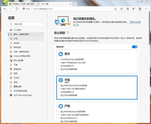Open Cookie 和网站权限 settings section
Screen dimensions: 151x124
tap(22, 56)
